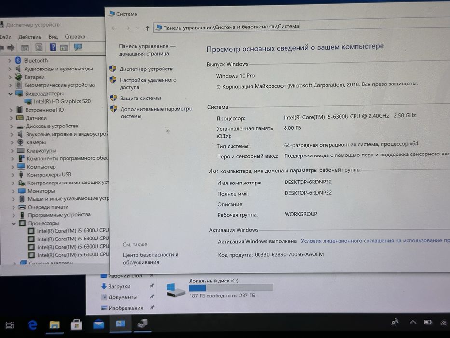This screenshot has width=450, height=338.
Task: Go up one level in System window
Action: [x=147, y=28]
